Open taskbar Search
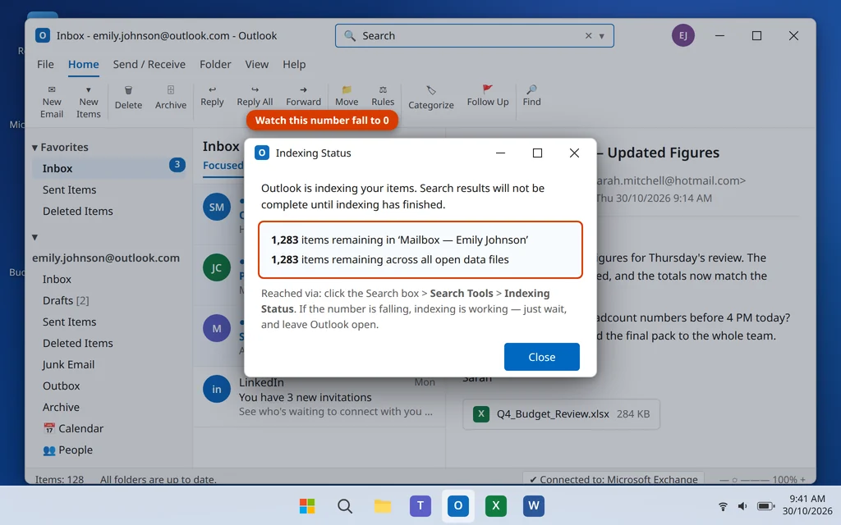 (345, 505)
